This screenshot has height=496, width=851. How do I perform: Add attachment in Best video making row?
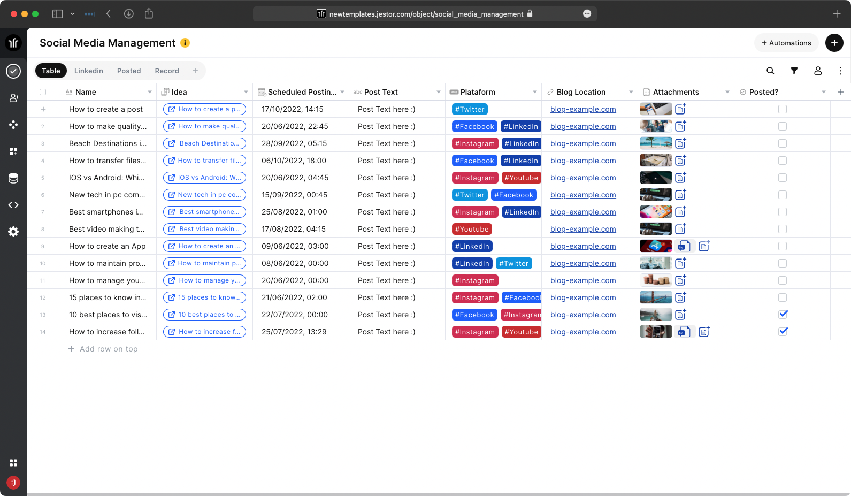680,229
